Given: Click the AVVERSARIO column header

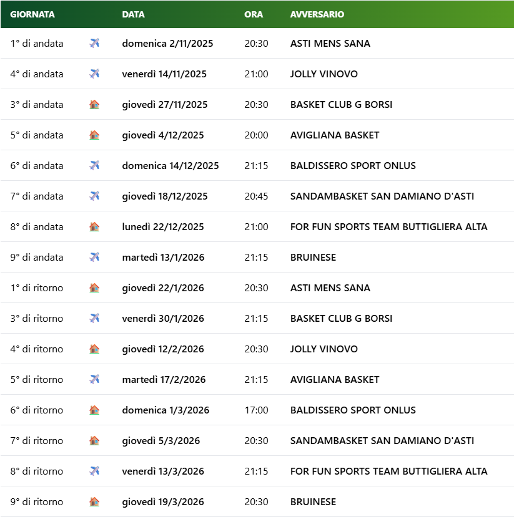Looking at the screenshot, I should tap(317, 14).
